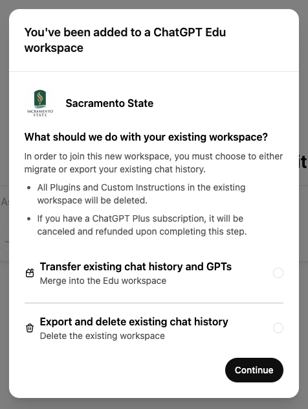The width and height of the screenshot is (308, 409).
Task: Click the divider line between the two options
Action: tap(154, 303)
